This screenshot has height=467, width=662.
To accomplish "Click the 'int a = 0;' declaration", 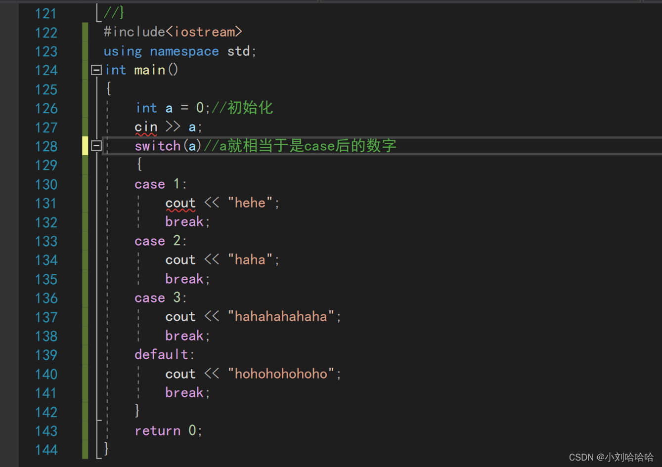I will click(x=173, y=108).
